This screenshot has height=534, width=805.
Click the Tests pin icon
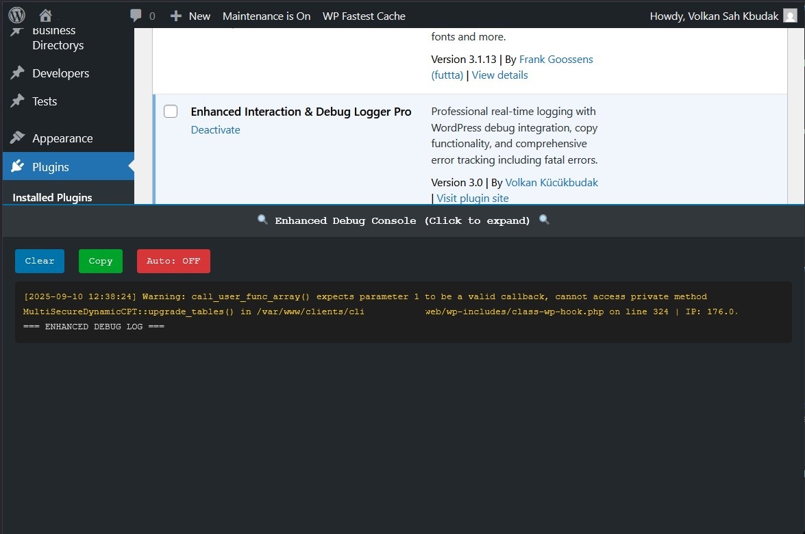point(17,101)
